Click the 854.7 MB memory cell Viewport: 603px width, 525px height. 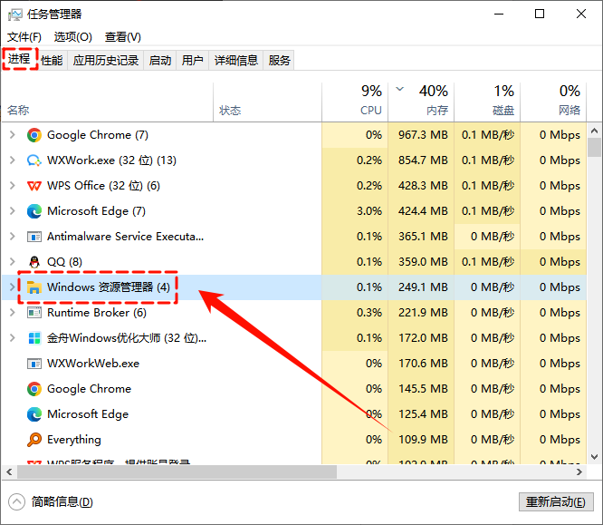[423, 160]
